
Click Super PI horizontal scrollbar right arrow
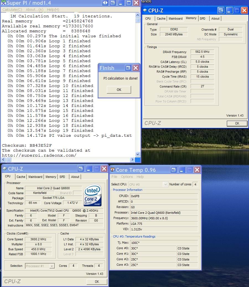132,160
